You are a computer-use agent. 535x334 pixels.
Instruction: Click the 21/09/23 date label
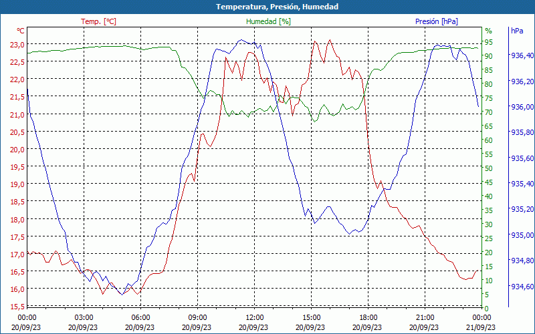pyautogui.click(x=481, y=327)
